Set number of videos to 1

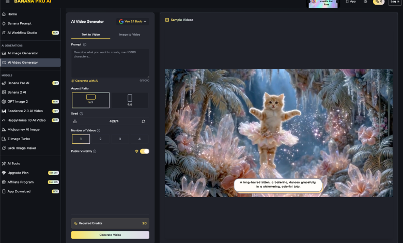(x=81, y=139)
